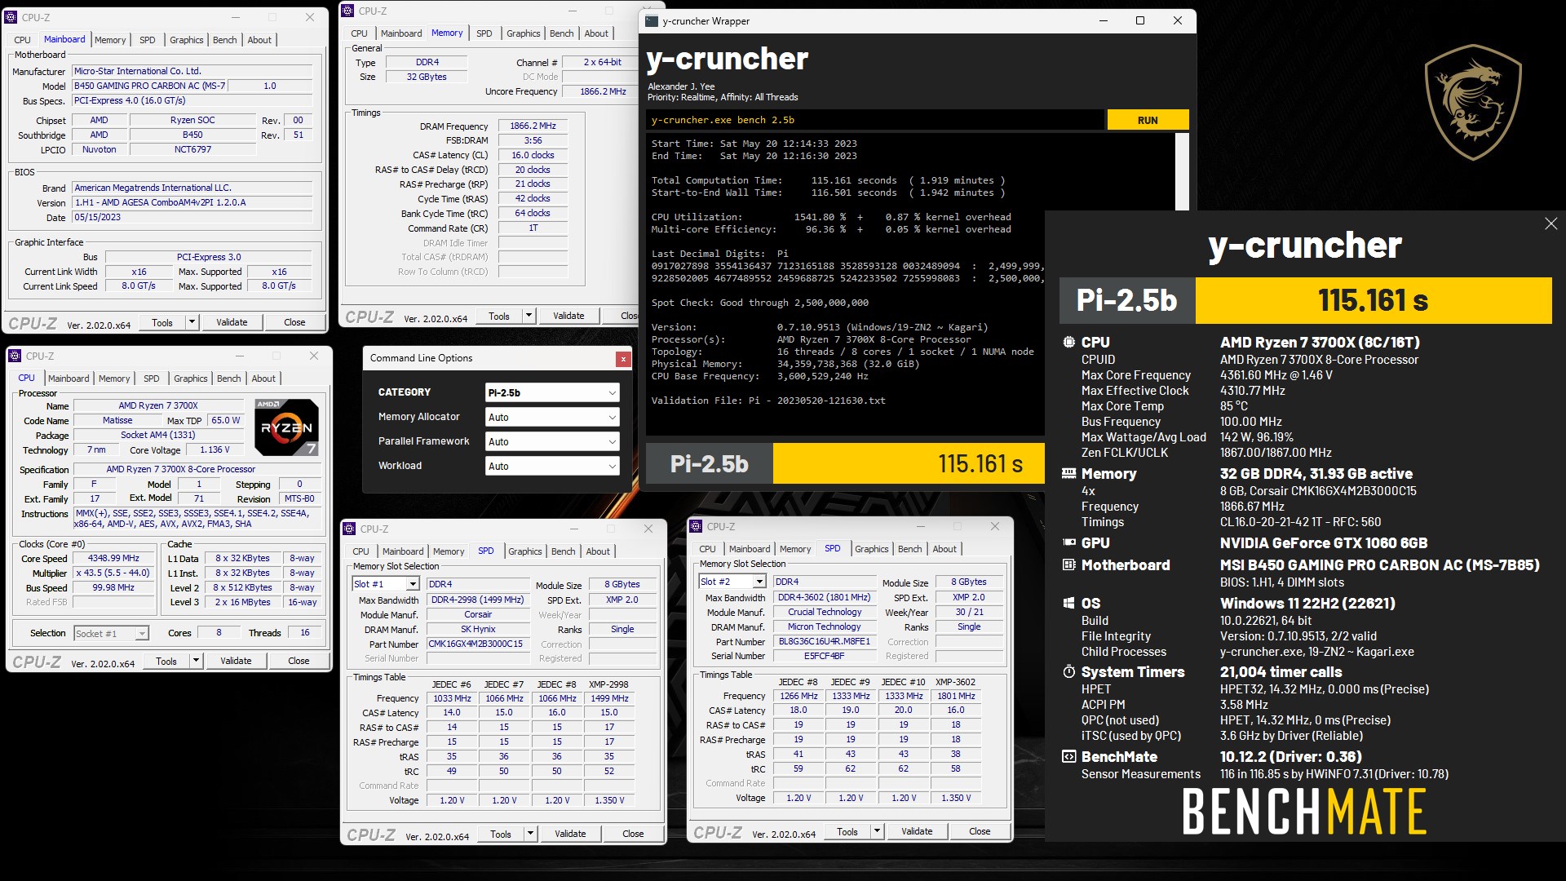Expand Tools arrow in CPU tab CPU-Z window
The height and width of the screenshot is (881, 1566).
pos(197,661)
